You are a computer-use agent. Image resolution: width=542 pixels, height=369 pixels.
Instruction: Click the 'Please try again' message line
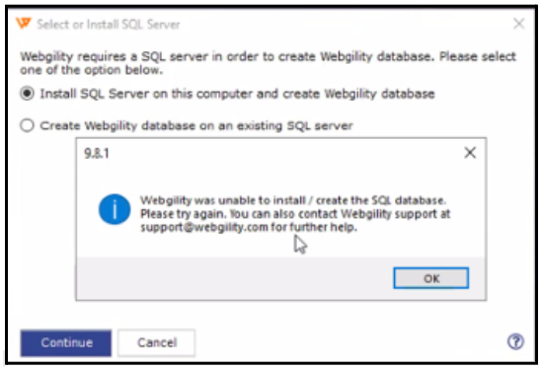click(295, 214)
